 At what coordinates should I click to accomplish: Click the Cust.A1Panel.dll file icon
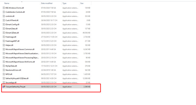(4, 20)
